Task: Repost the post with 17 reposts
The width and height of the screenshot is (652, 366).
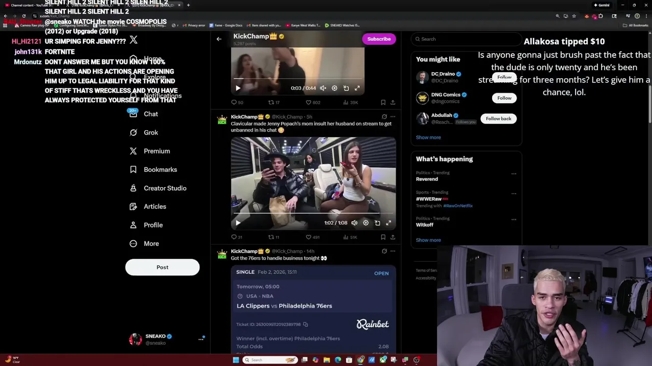Action: 274,102
